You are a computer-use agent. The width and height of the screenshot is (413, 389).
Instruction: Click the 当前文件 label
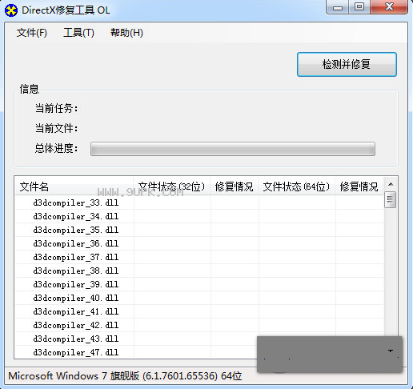(57, 128)
